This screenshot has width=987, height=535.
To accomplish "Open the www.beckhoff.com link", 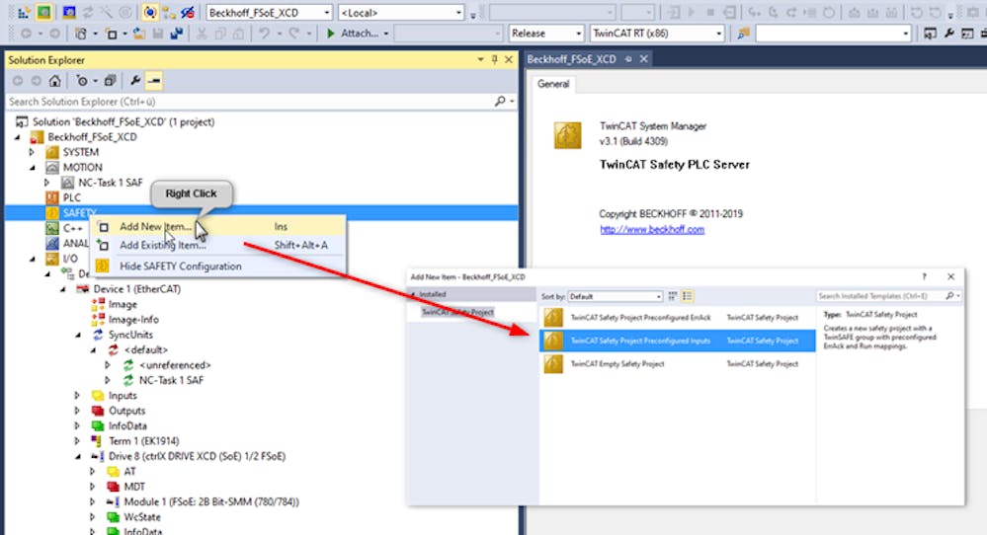I will click(x=652, y=229).
